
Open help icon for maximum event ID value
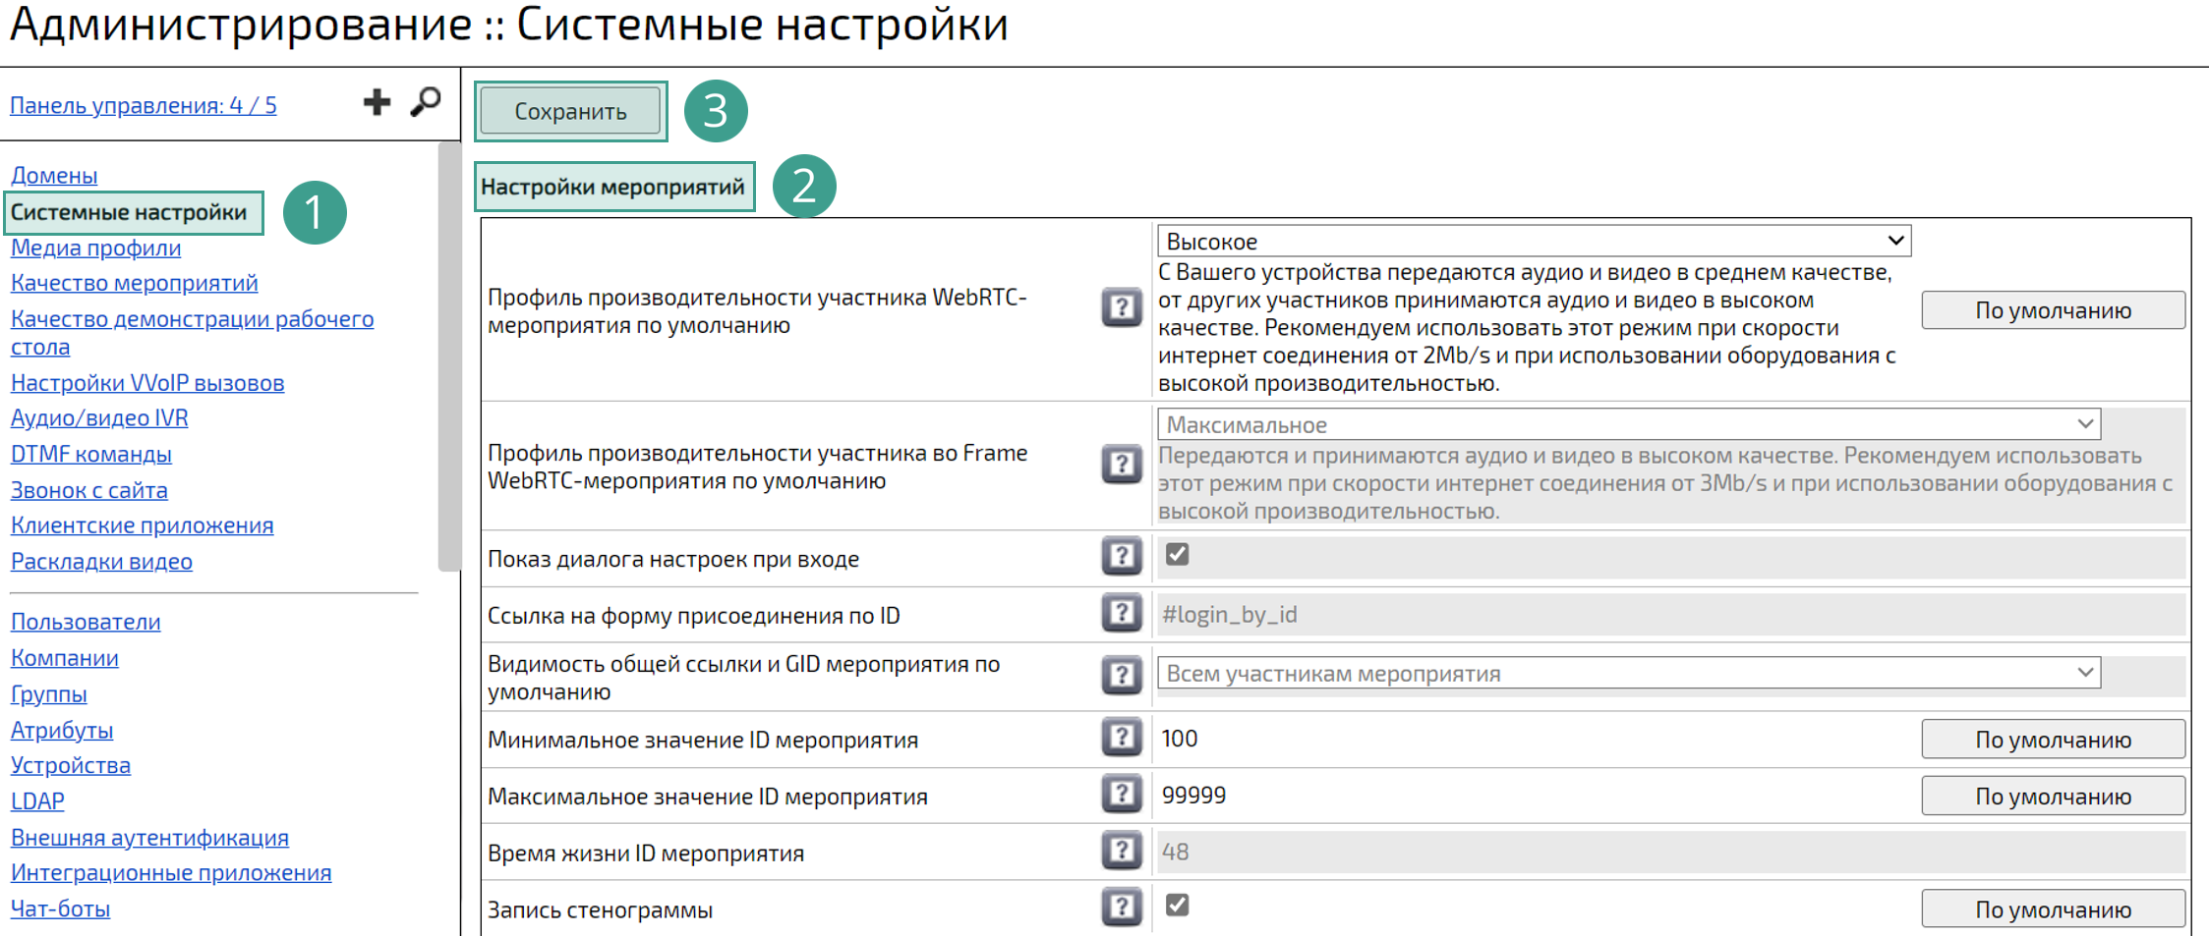tap(1121, 795)
